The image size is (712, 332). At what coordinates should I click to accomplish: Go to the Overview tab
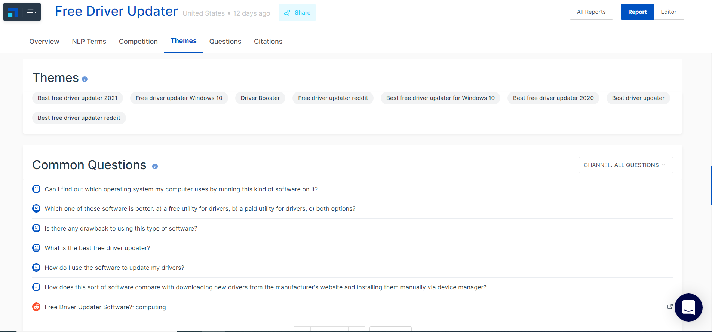pyautogui.click(x=44, y=42)
